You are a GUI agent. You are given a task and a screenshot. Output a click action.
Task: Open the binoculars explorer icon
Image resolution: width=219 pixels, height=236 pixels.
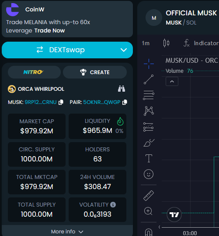click(x=122, y=89)
